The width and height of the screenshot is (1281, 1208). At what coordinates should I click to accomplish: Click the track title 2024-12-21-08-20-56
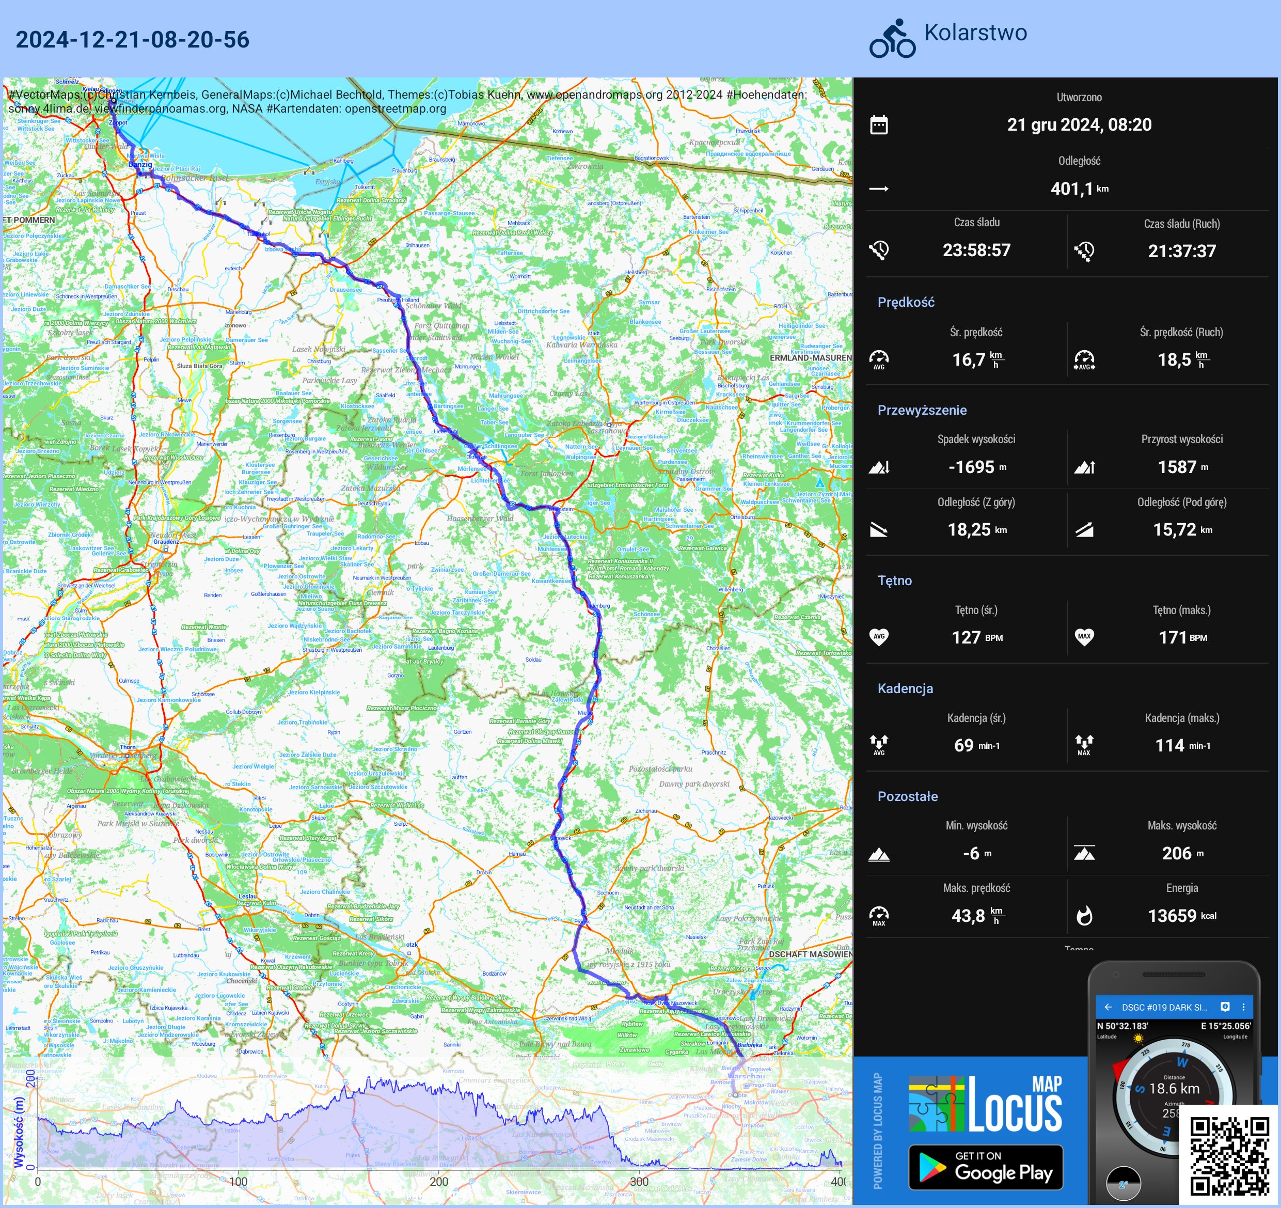[132, 40]
